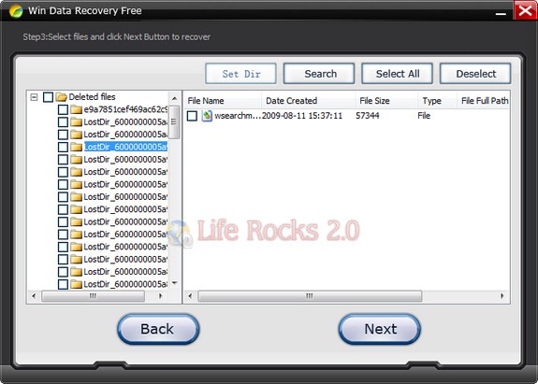
Task: Select the e9a7851cef469ac62c folder name
Action: click(x=125, y=109)
